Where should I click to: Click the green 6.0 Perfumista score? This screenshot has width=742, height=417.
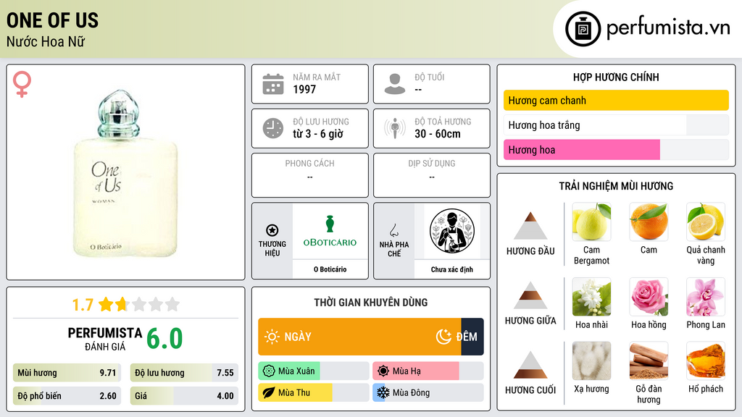[164, 339]
